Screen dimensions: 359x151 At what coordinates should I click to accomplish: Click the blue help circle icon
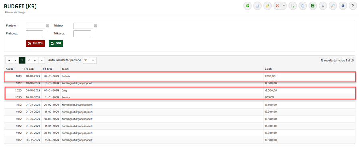point(343,6)
